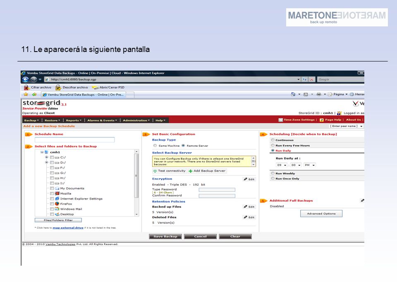Click the Internet Explorer Settings icon
397x297 pixels.
(x=57, y=199)
